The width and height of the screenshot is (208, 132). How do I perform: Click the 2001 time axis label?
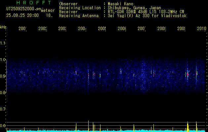coord(22,29)
